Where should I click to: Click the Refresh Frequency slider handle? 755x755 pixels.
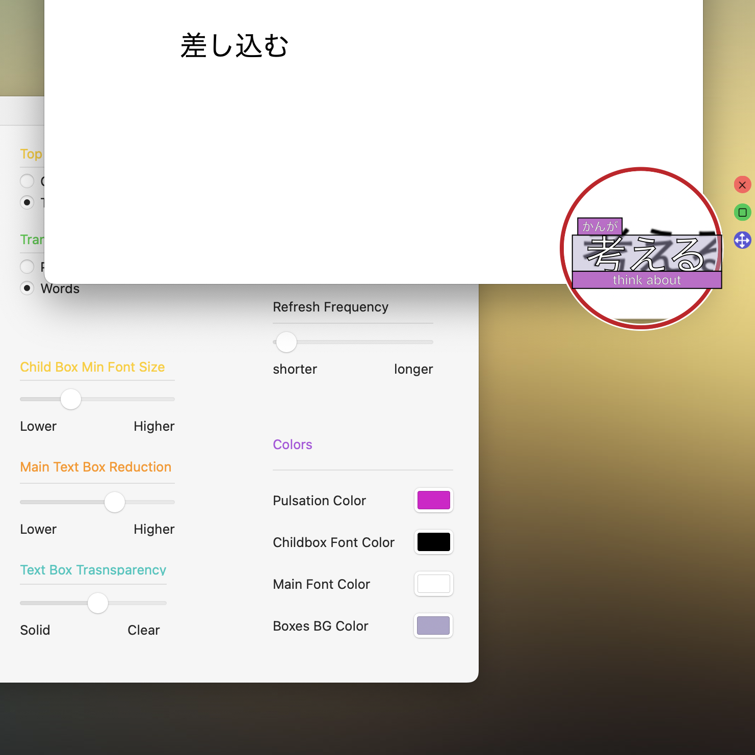[x=287, y=342]
